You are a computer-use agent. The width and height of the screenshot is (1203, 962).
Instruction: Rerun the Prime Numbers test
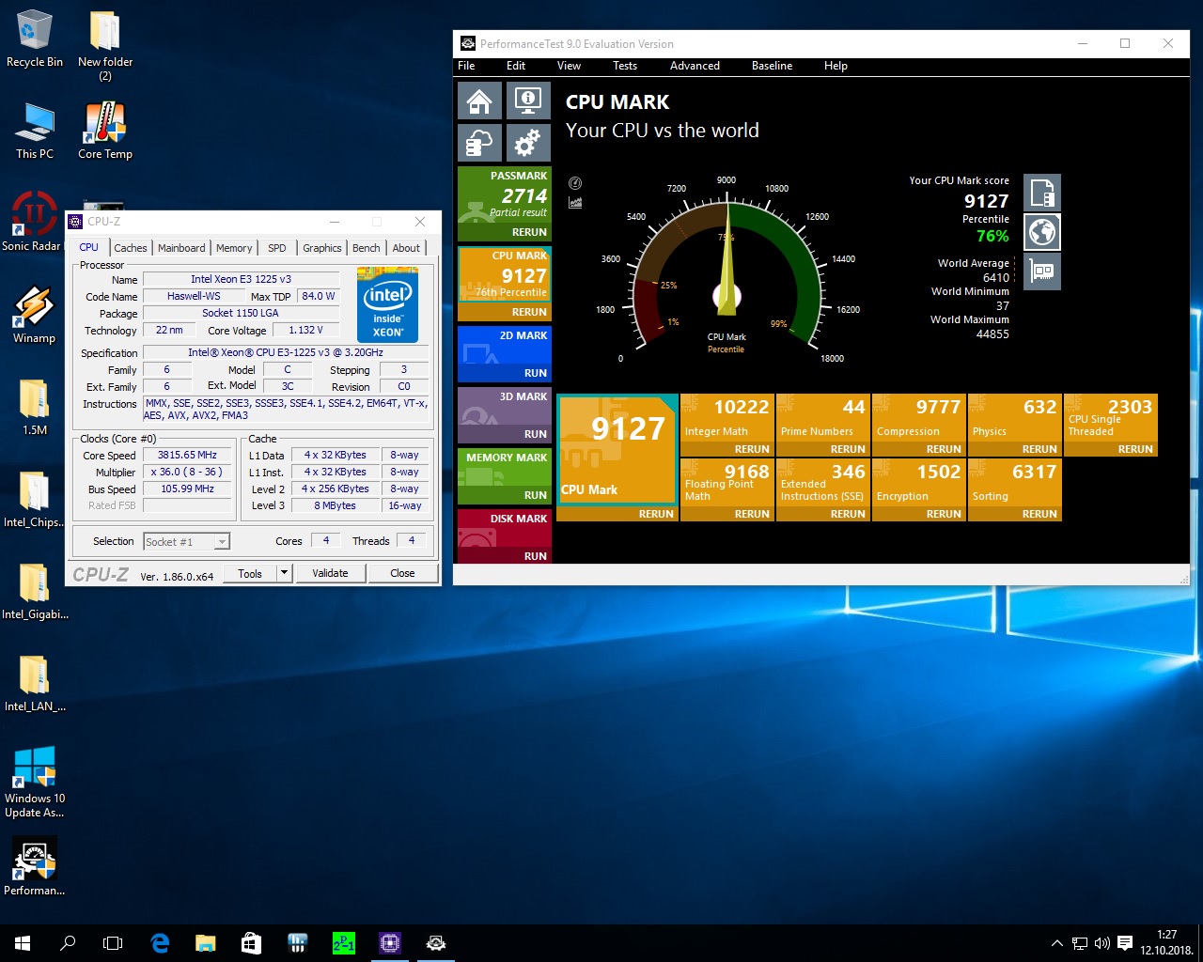(x=848, y=449)
